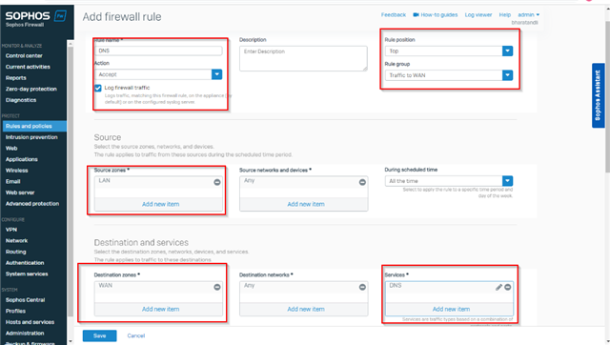This screenshot has width=610, height=345.
Task: Remove LAN from Source zones
Action: pos(217,182)
